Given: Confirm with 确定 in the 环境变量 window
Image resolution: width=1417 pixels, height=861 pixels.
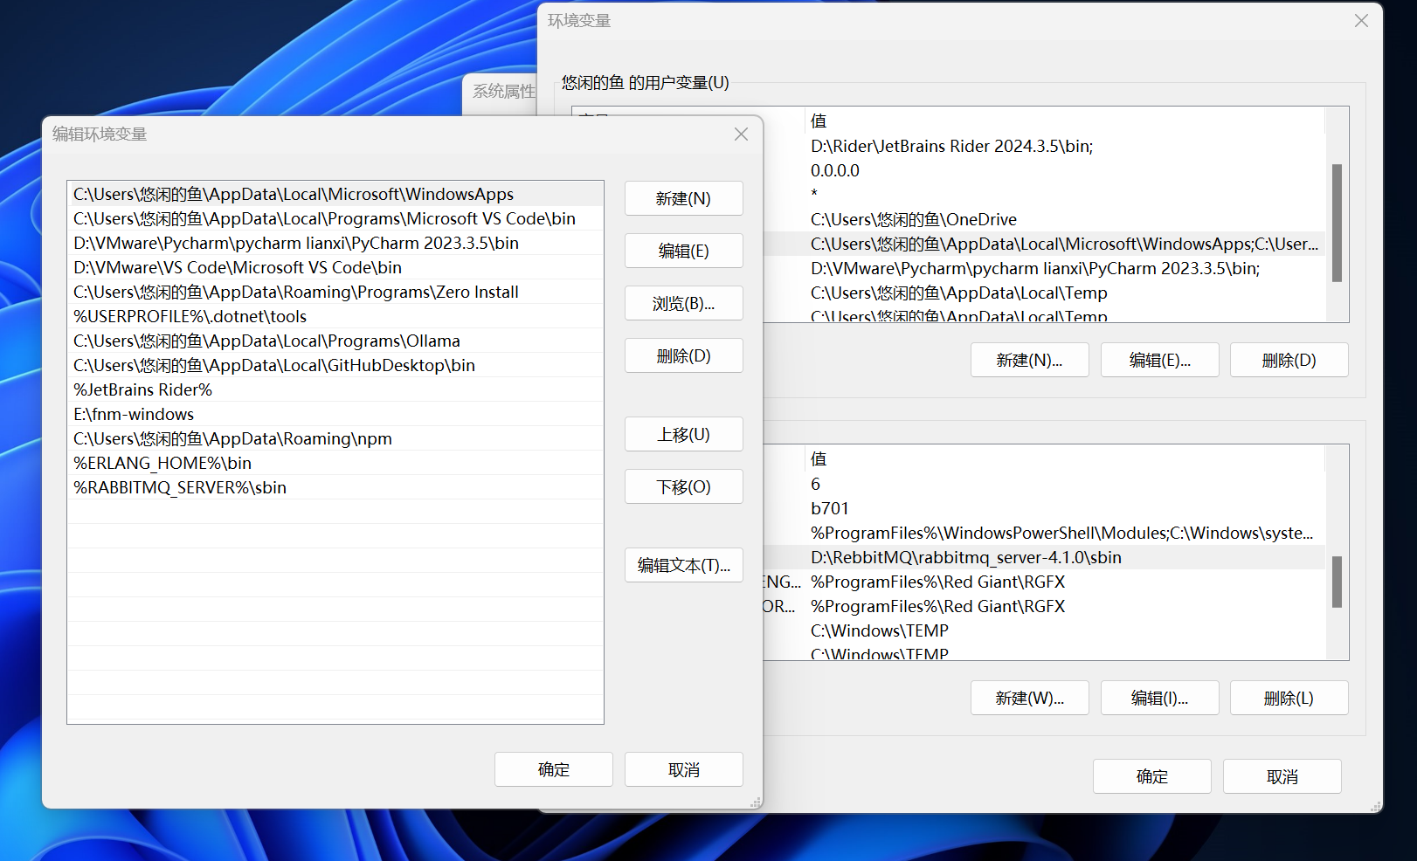Looking at the screenshot, I should coord(1151,776).
